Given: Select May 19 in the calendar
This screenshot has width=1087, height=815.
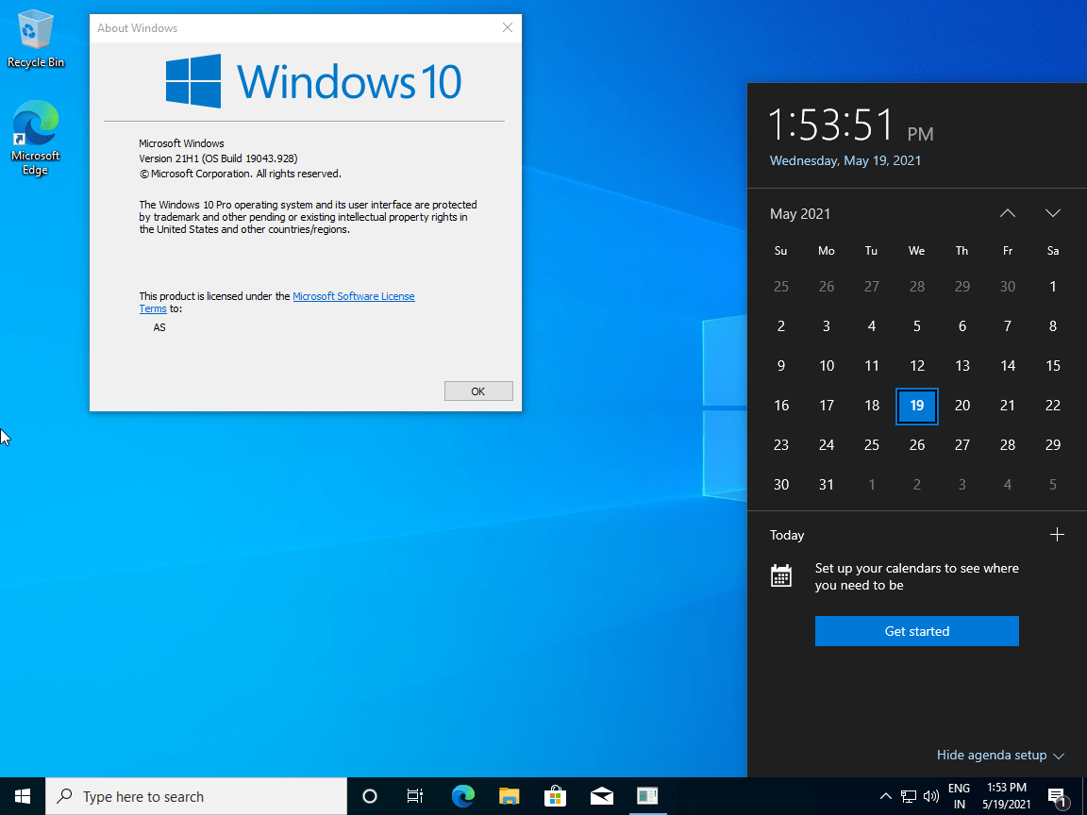Looking at the screenshot, I should click(x=916, y=406).
